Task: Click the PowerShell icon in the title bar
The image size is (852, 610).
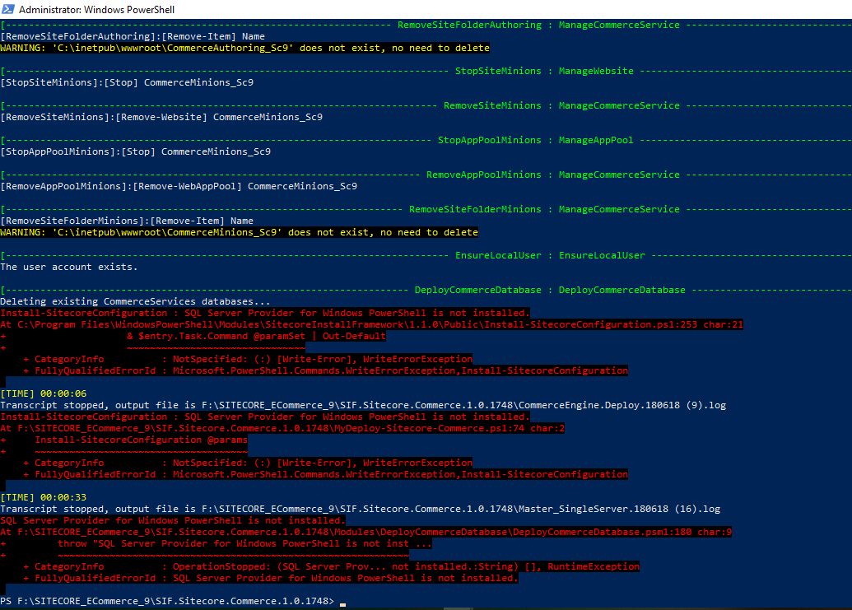Action: pos(8,9)
